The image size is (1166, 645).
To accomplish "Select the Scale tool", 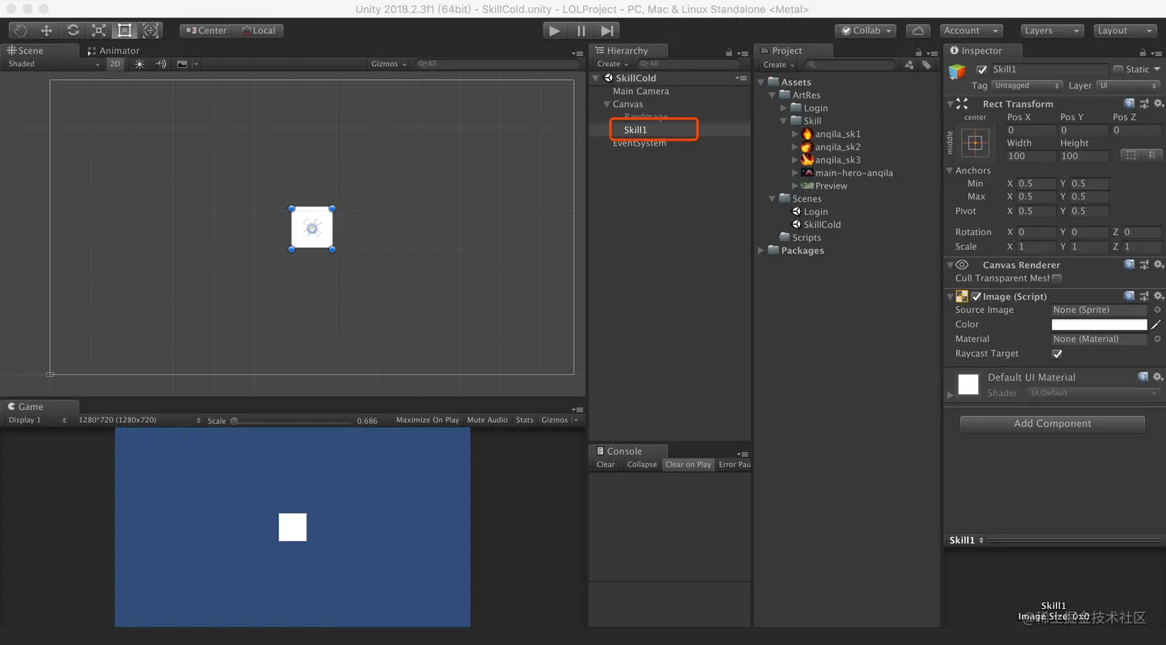I will click(99, 31).
